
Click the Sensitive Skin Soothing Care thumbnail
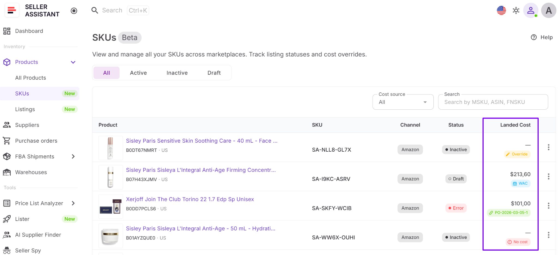click(x=110, y=148)
